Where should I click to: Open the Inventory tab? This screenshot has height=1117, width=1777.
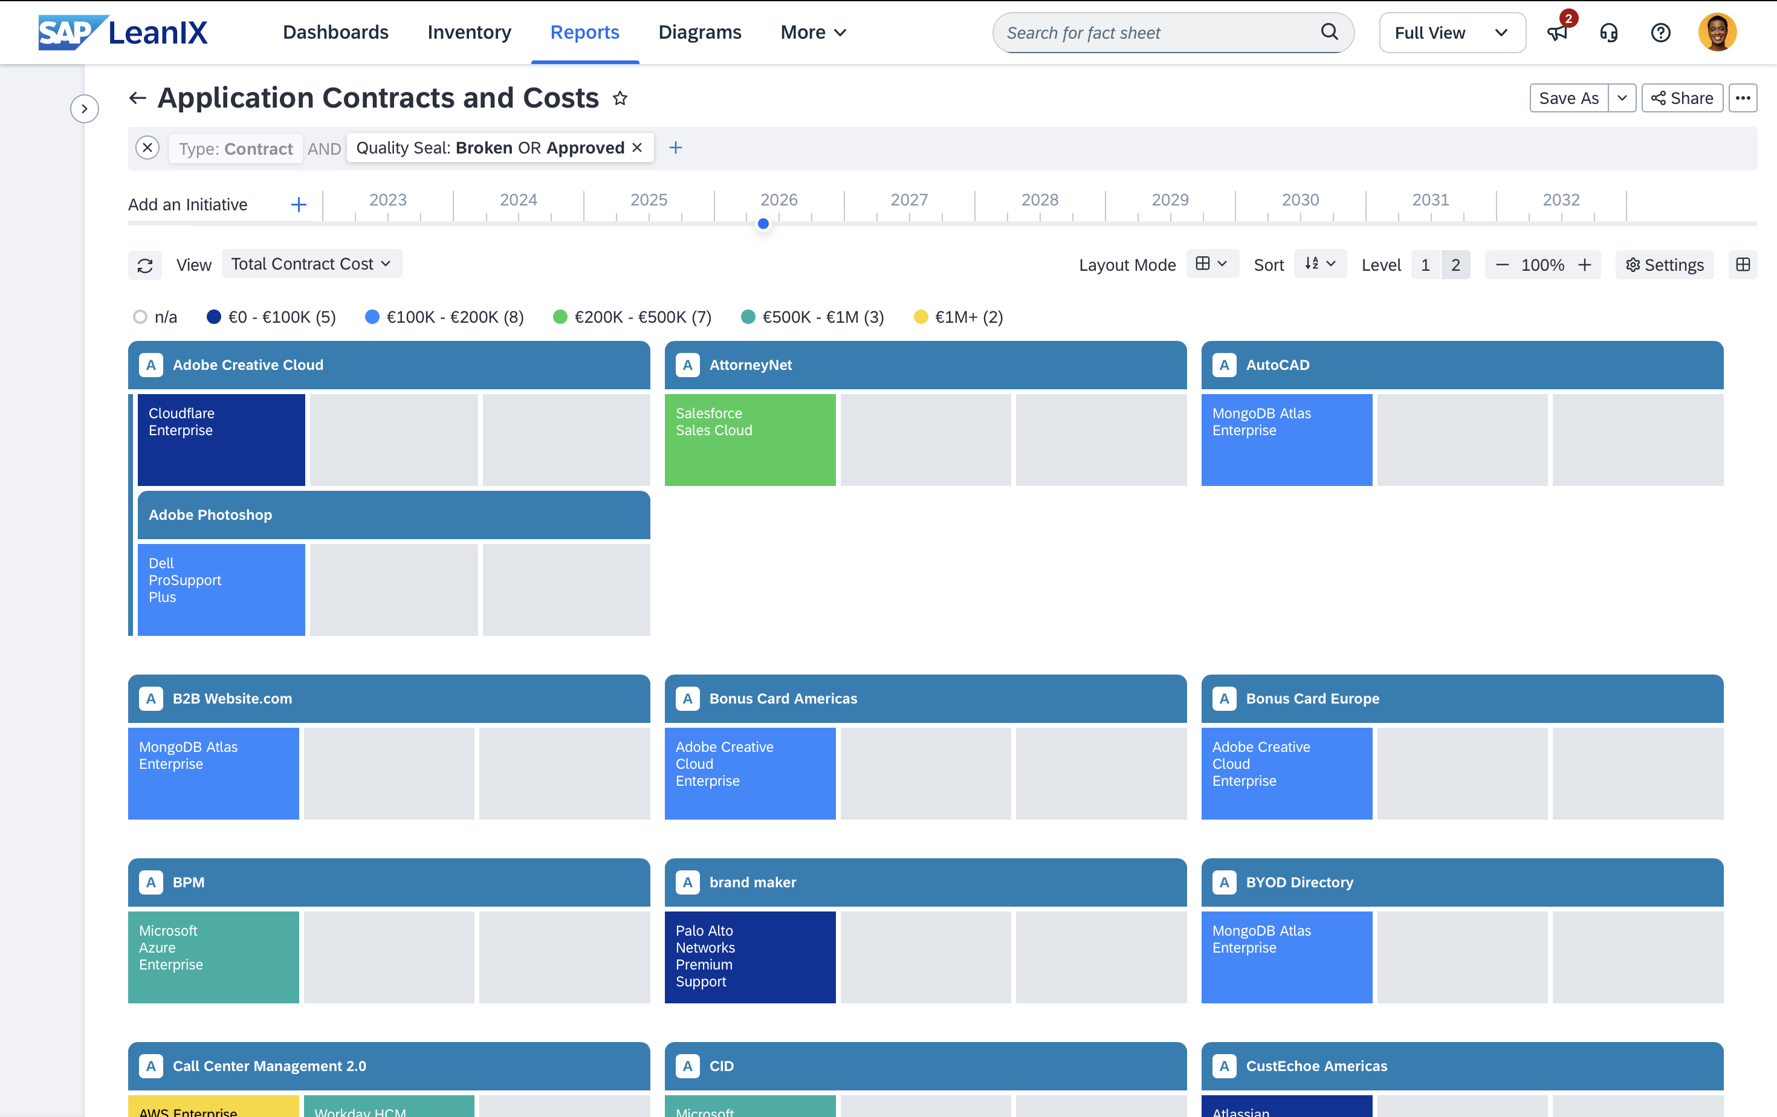(470, 33)
